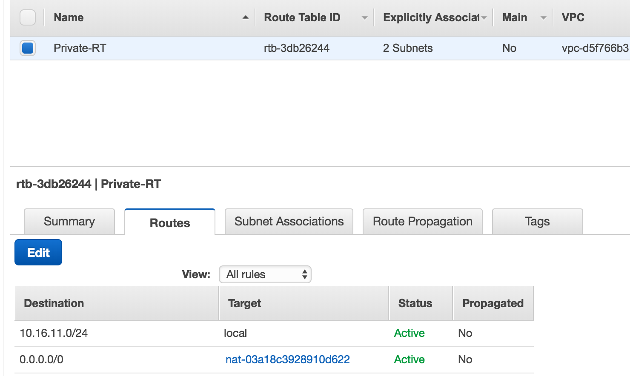The width and height of the screenshot is (630, 376).
Task: Sort by Name column ascending arrow
Action: 245,17
